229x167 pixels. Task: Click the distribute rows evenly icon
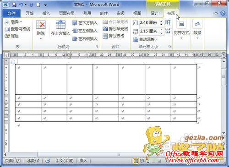(168, 22)
